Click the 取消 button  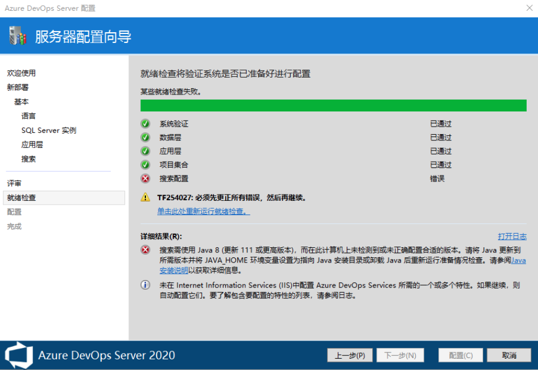pyautogui.click(x=509, y=355)
